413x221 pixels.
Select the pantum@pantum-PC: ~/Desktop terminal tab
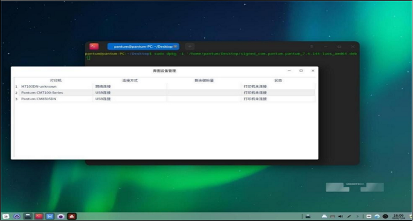143,46
